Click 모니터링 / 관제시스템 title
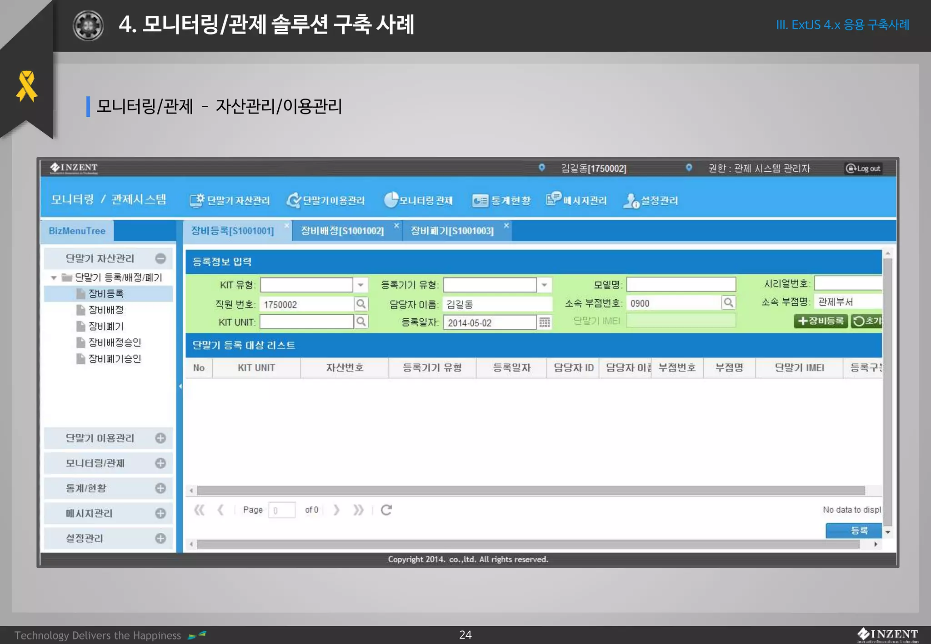 tap(109, 199)
